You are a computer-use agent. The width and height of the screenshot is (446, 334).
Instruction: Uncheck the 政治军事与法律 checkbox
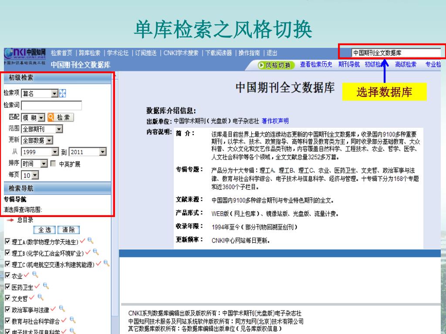click(8, 309)
